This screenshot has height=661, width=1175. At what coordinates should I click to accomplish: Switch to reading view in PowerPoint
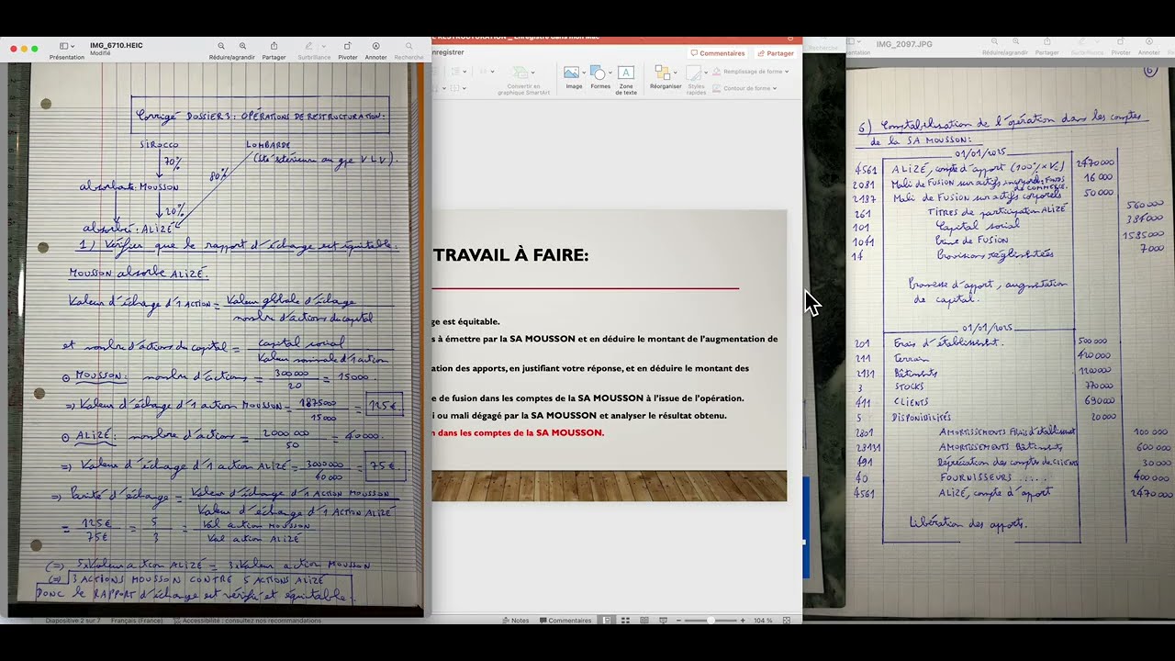(x=643, y=621)
